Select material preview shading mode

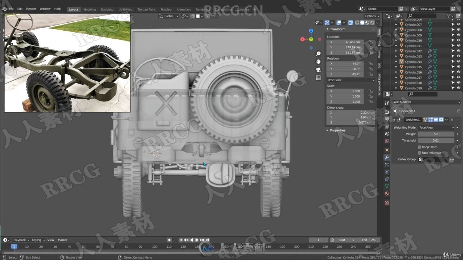click(x=367, y=22)
